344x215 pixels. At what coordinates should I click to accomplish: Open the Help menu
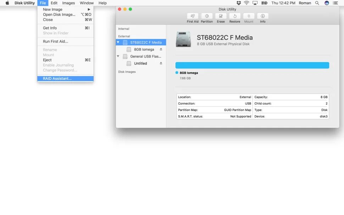click(x=102, y=3)
